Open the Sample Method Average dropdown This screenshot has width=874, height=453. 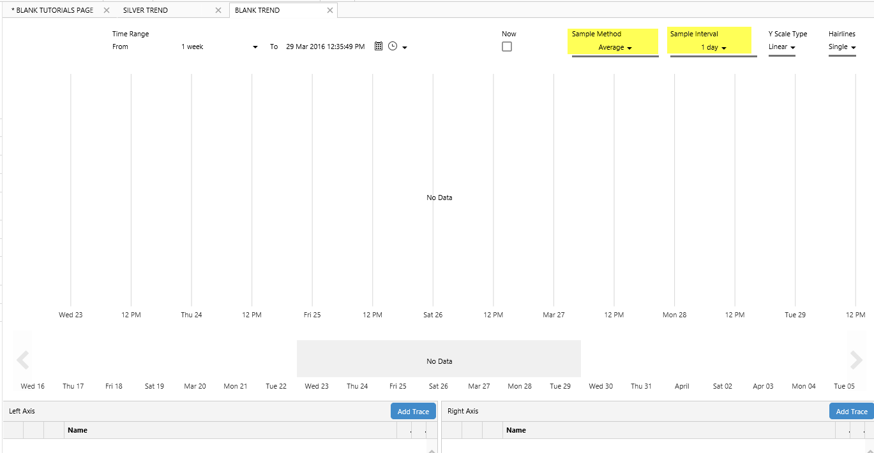coord(615,48)
